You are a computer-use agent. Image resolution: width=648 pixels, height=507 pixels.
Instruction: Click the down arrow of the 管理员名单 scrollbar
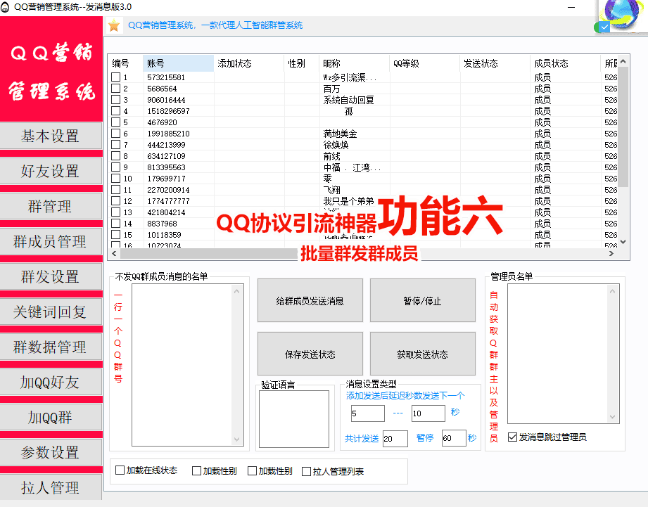click(613, 417)
